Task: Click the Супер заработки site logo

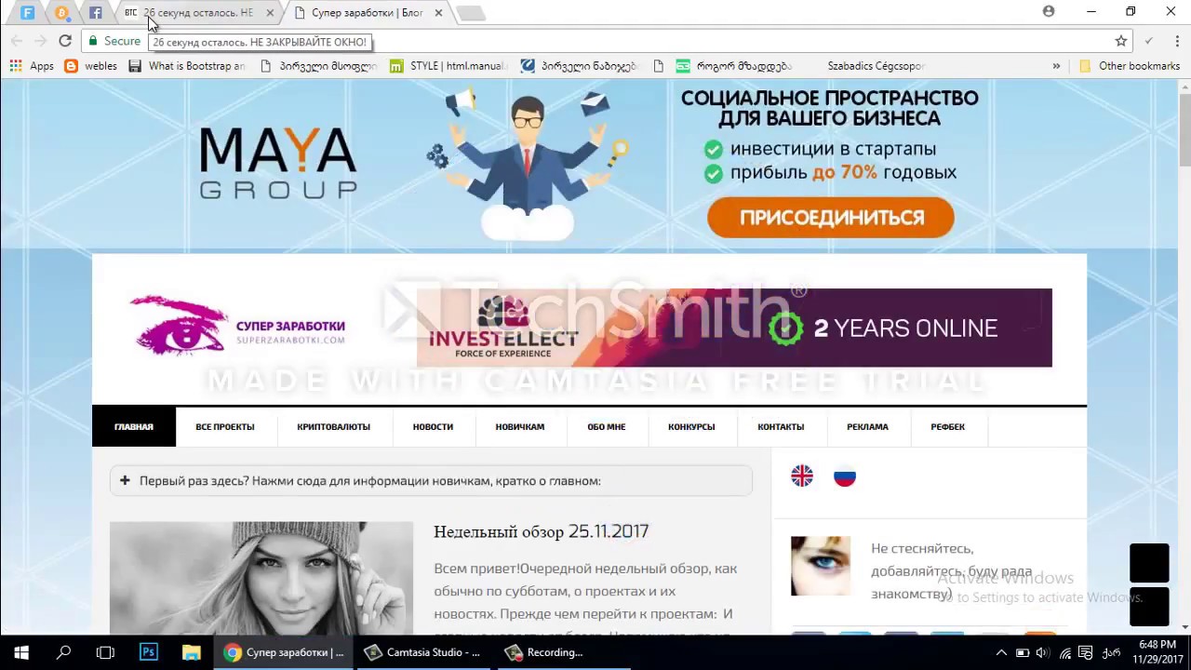Action: point(237,327)
